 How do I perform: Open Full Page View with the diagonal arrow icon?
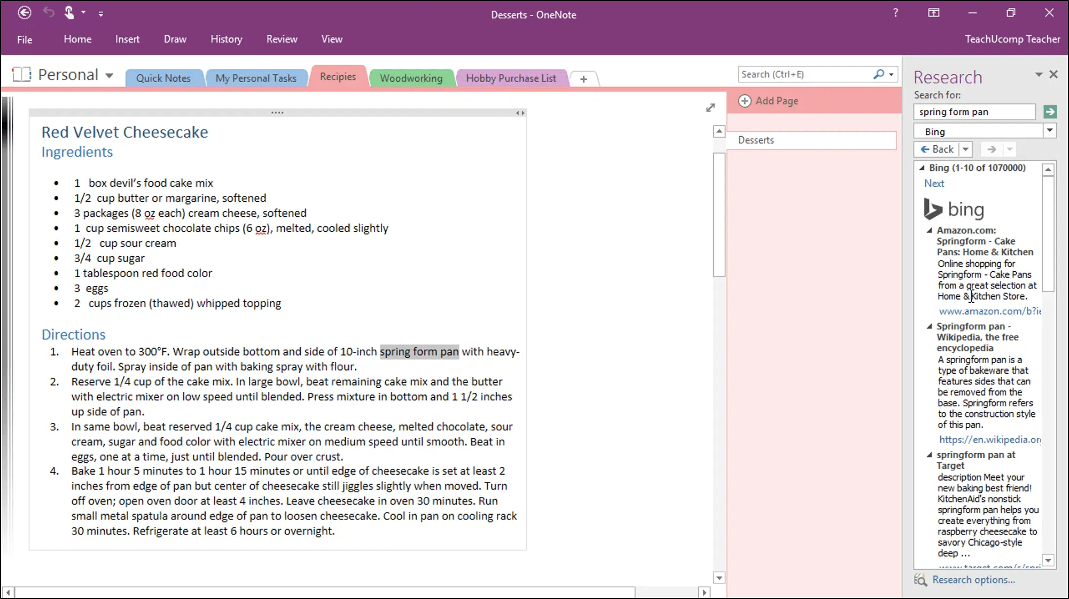tap(711, 107)
